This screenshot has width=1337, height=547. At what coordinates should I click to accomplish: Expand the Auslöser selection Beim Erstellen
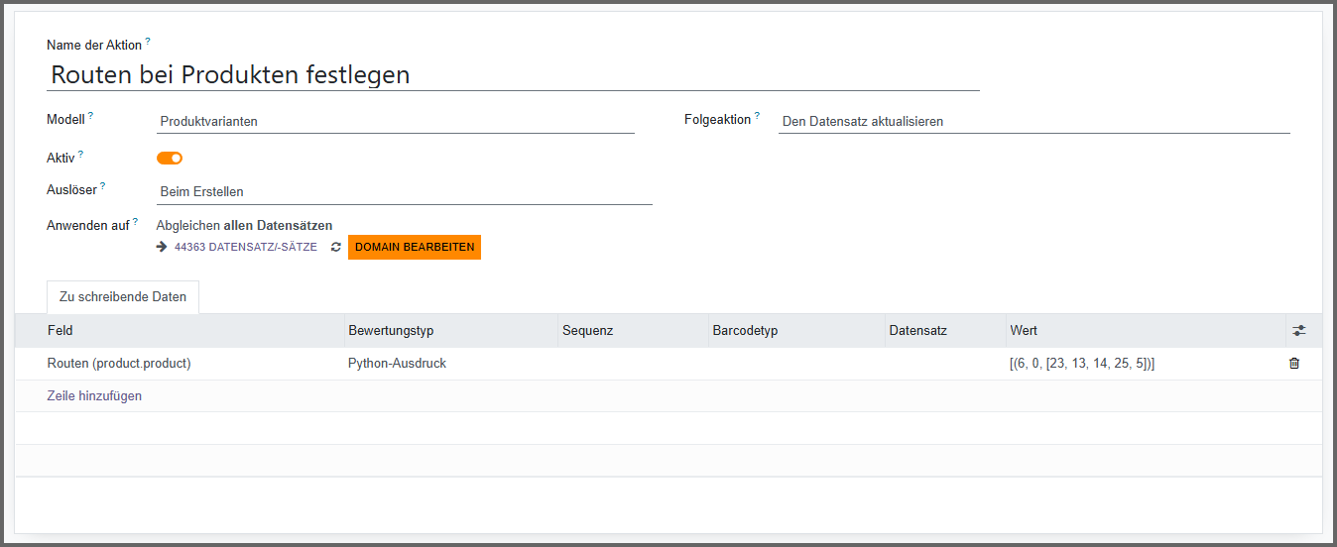404,192
